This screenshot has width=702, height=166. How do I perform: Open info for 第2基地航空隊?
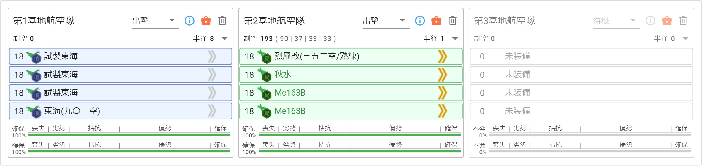click(x=420, y=21)
